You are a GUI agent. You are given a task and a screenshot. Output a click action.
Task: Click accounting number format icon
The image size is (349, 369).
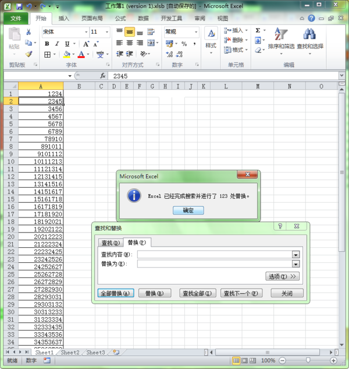click(169, 44)
